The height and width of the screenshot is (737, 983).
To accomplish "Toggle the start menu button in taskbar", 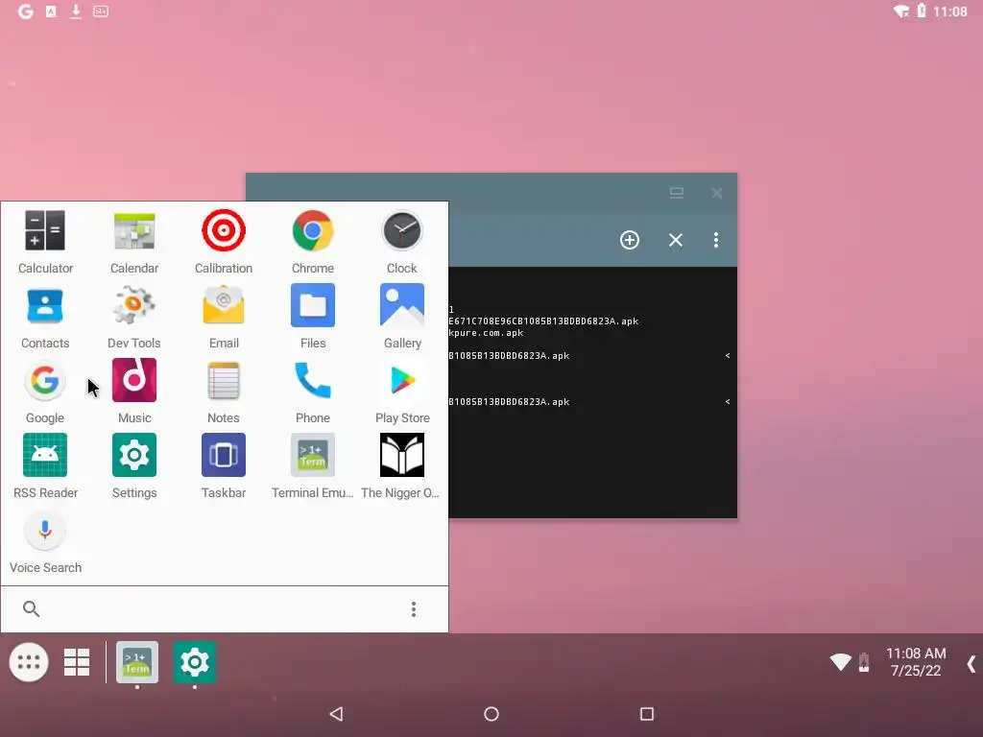I will [x=29, y=662].
